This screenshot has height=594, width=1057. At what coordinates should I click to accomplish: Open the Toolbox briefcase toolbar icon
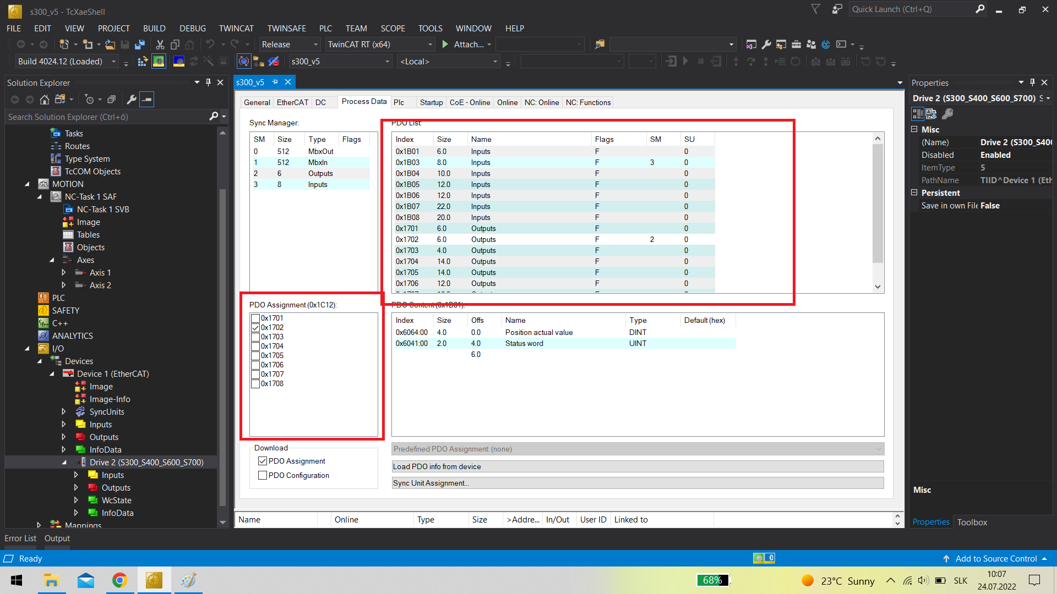[796, 45]
